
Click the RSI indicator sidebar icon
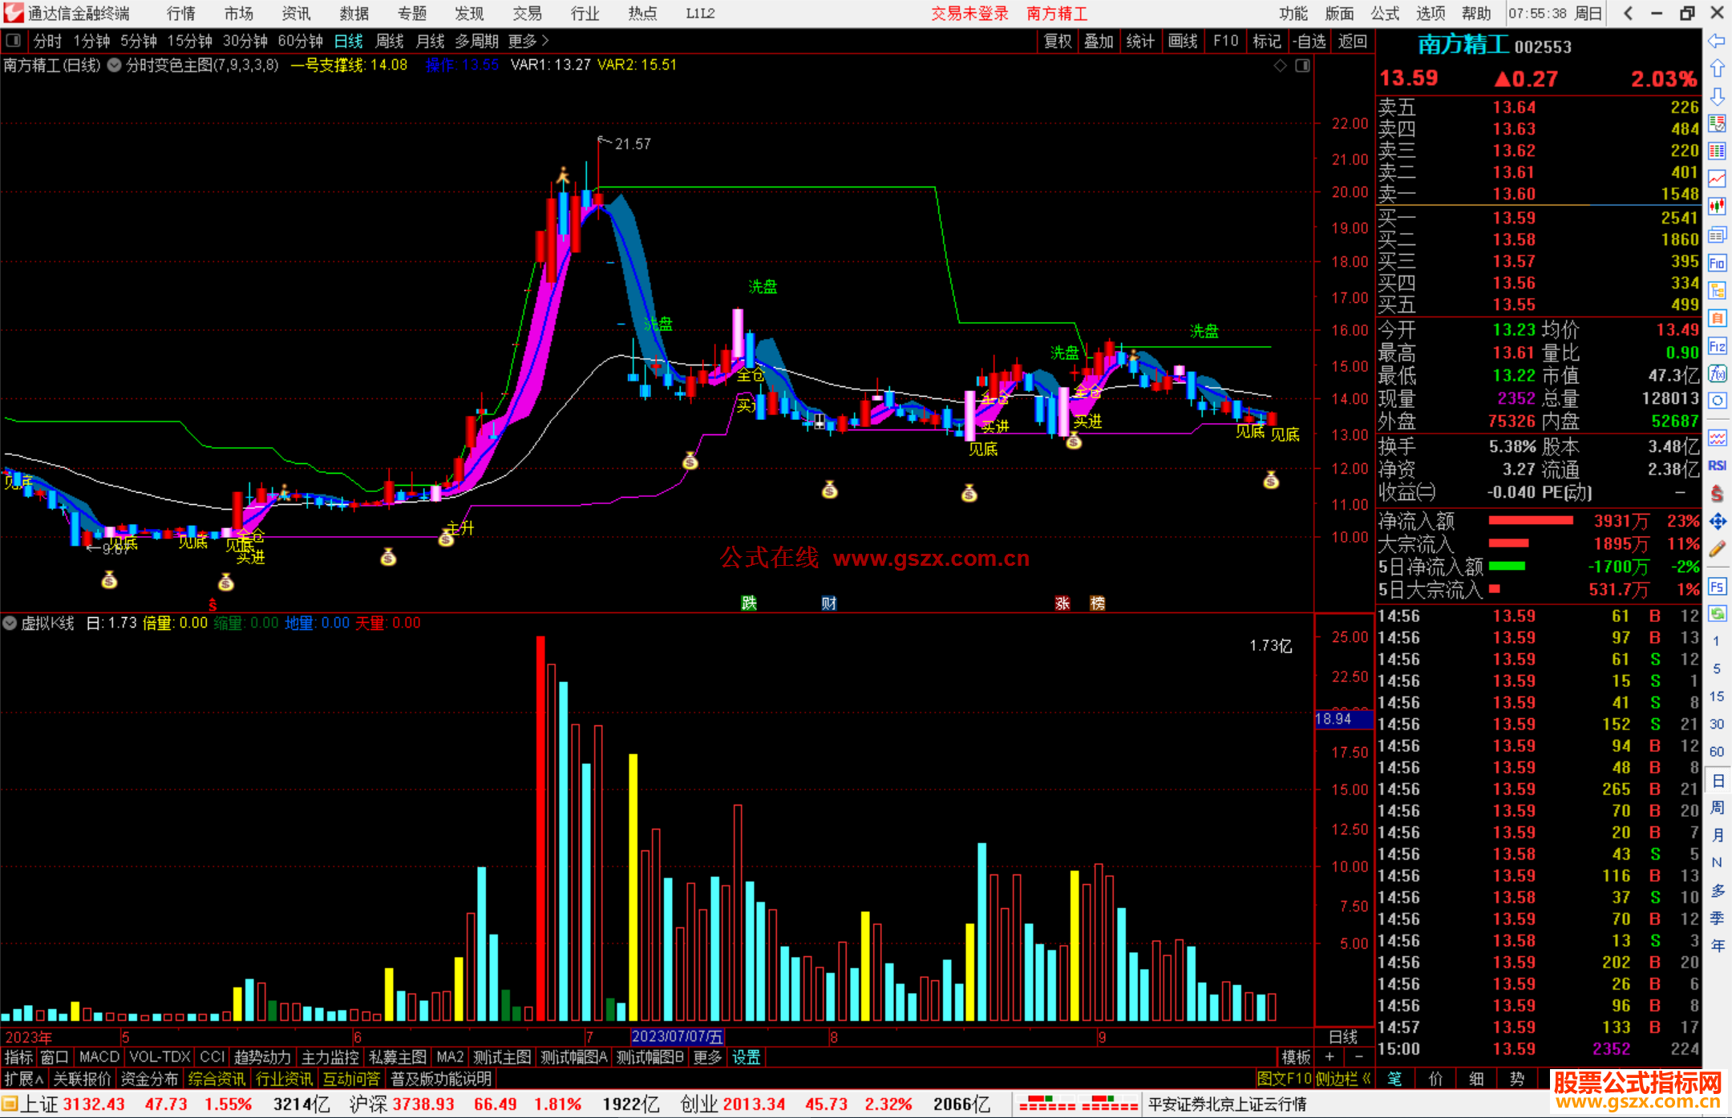(x=1717, y=466)
